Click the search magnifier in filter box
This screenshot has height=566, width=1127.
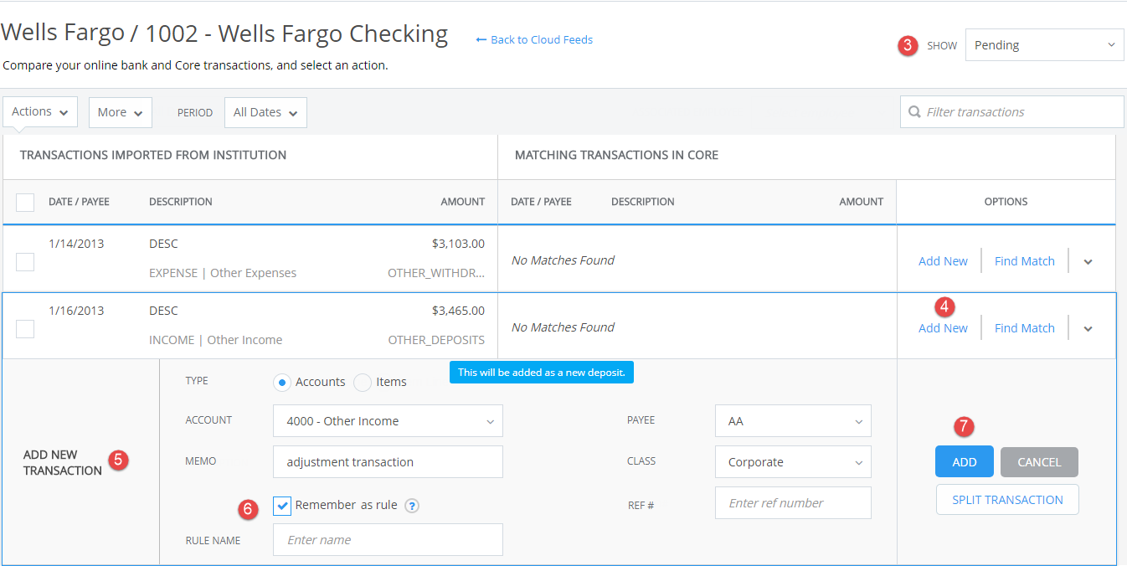point(914,111)
